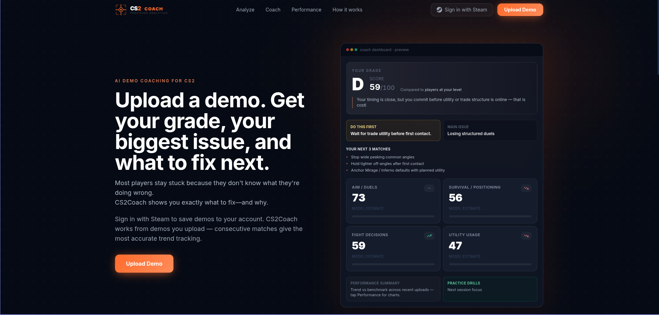The width and height of the screenshot is (659, 315).
Task: Click the Upload Demo button in header
Action: click(520, 10)
